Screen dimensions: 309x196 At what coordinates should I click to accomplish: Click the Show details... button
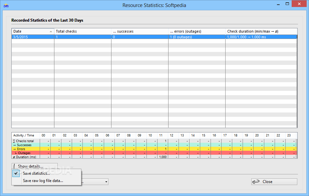[35, 166]
